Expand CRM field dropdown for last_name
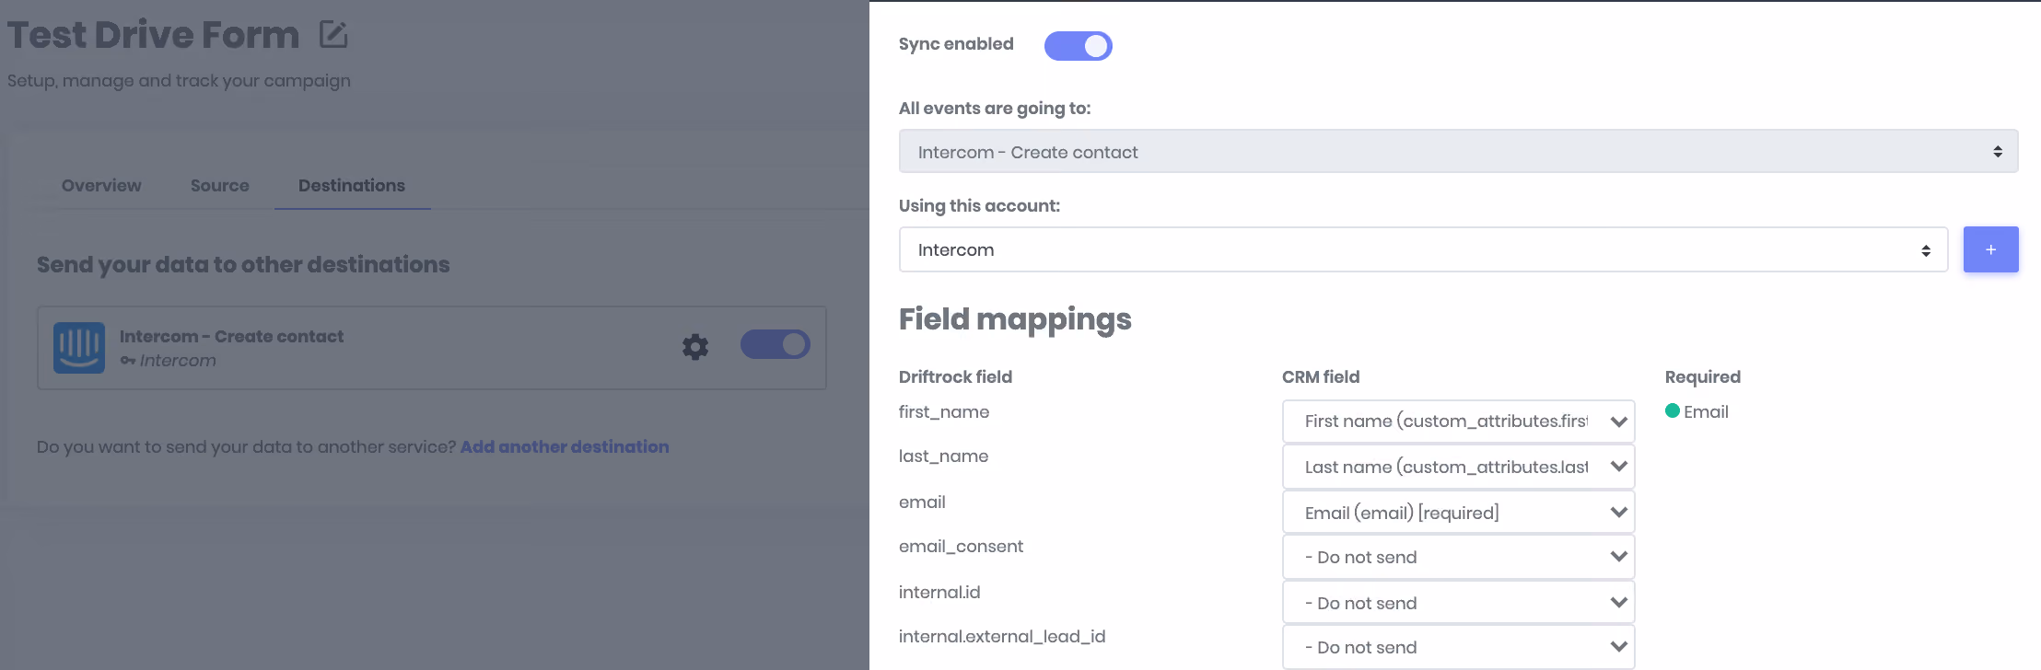The image size is (2041, 670). (x=1458, y=467)
